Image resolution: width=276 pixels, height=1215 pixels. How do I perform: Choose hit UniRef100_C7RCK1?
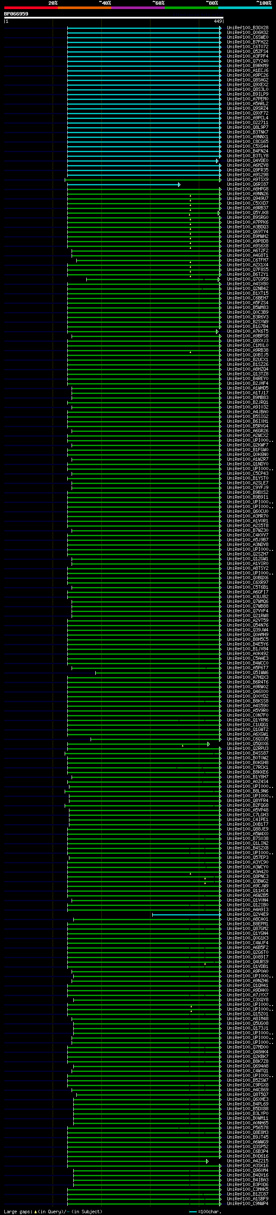pyautogui.click(x=247, y=767)
